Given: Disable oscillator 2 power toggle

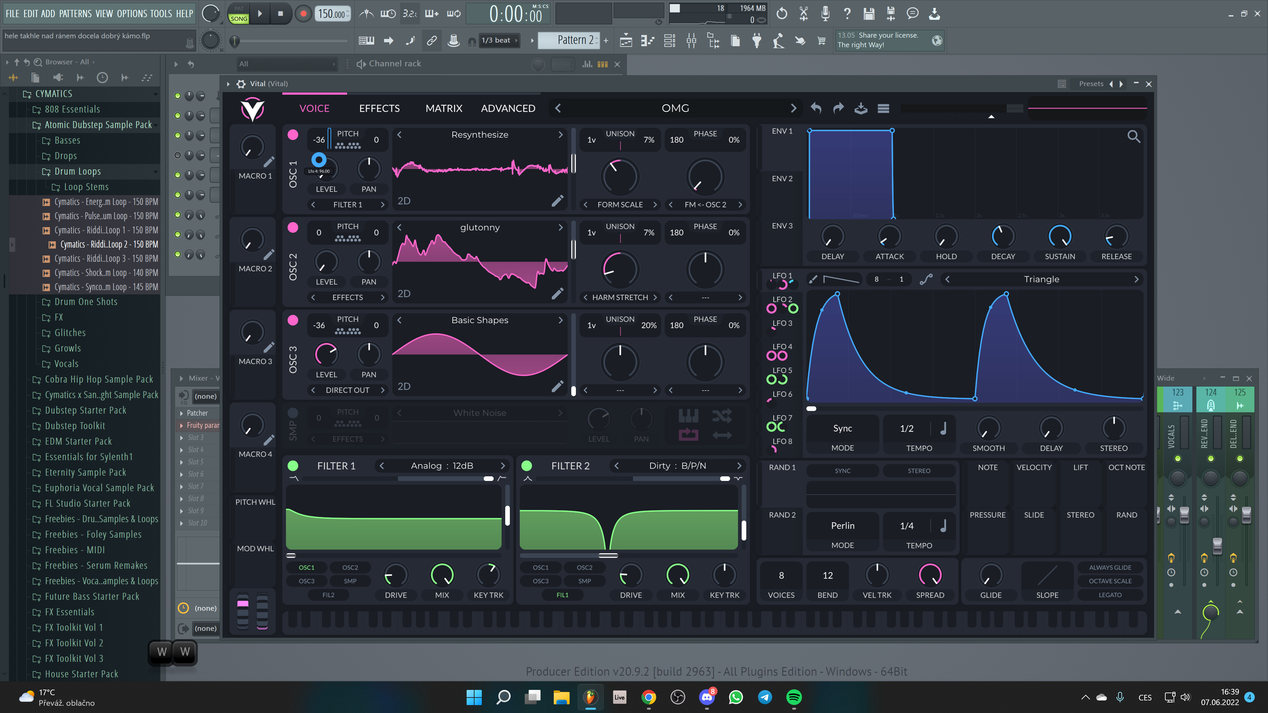Looking at the screenshot, I should coord(293,227).
